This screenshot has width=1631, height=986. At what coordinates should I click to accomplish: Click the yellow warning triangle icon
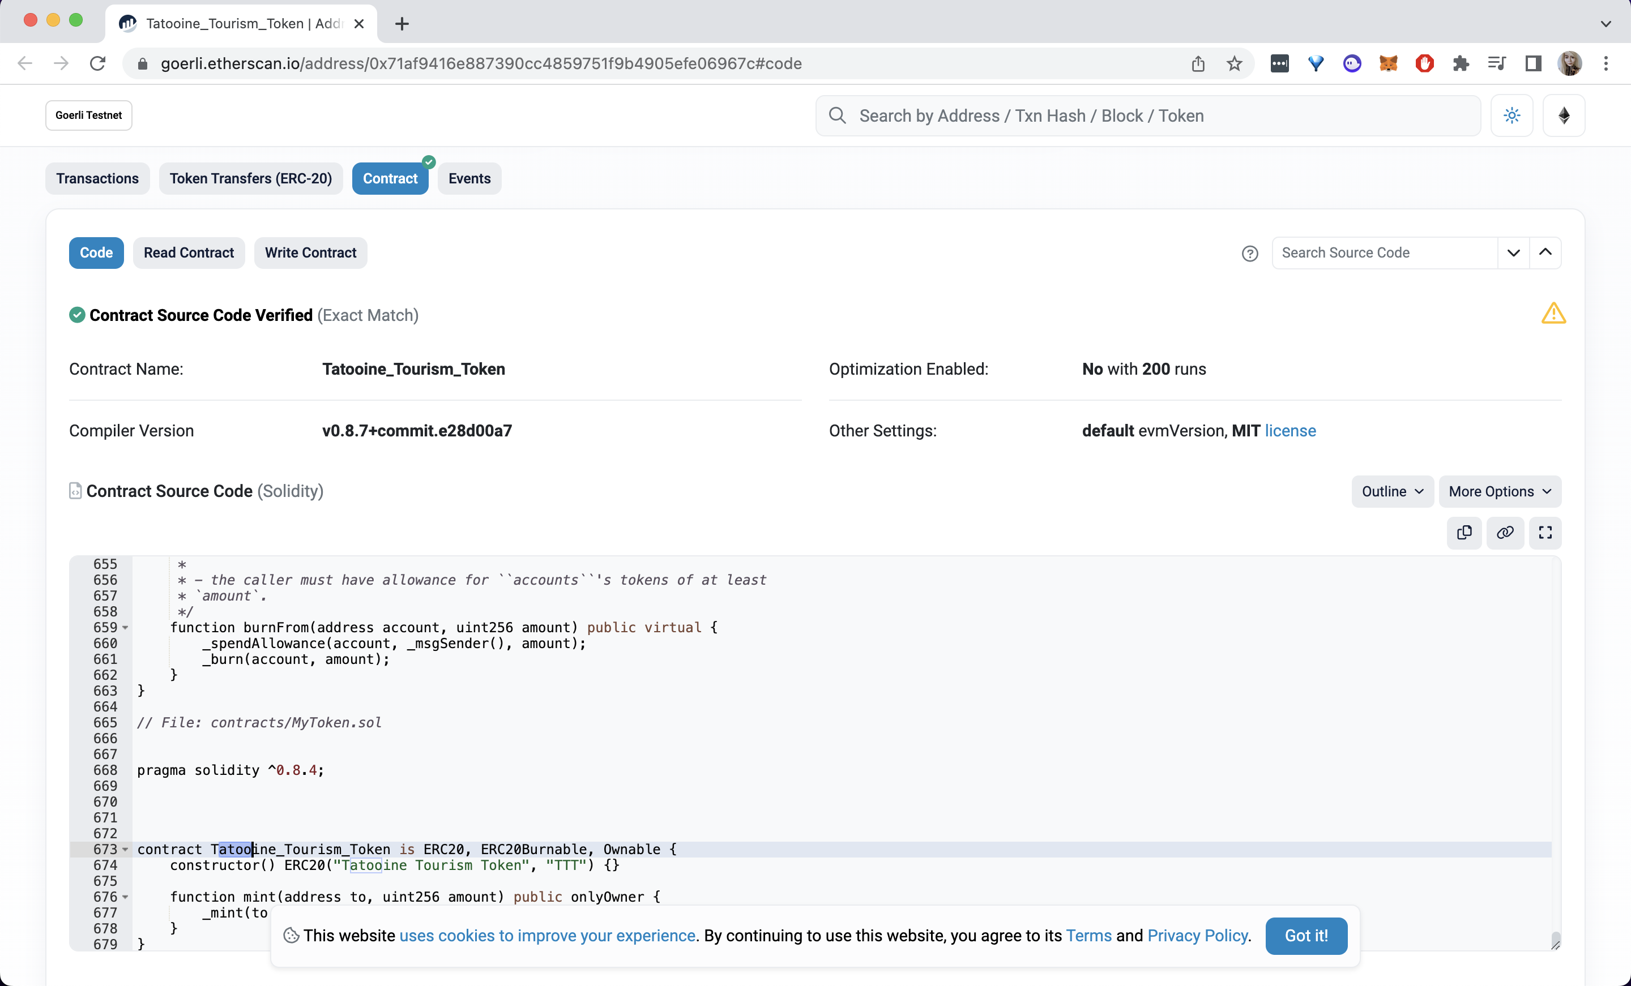1553,314
